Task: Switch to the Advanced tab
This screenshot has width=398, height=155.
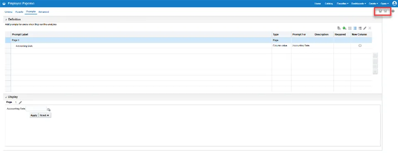Action: (44, 12)
